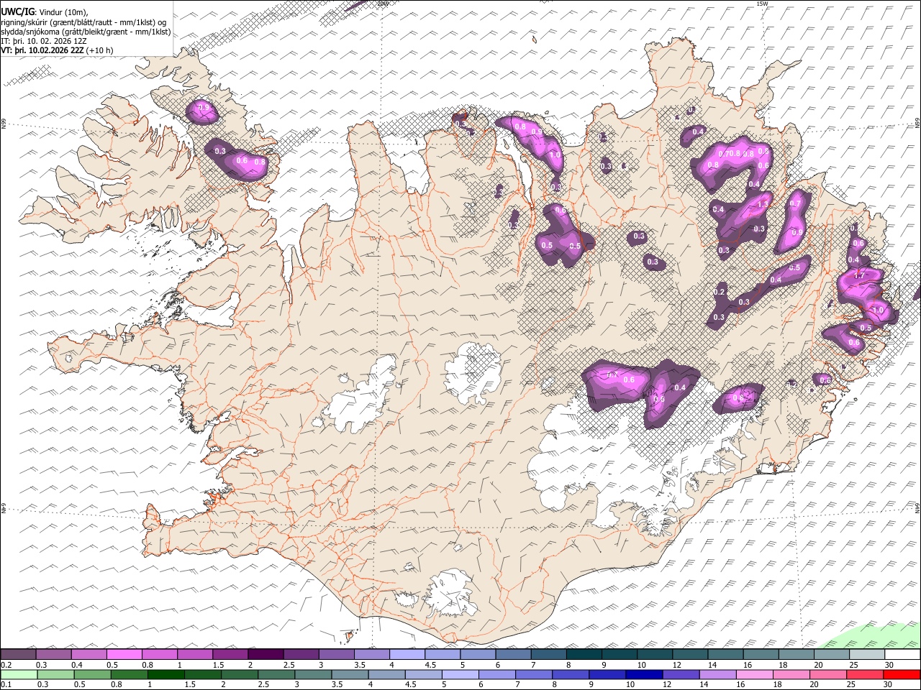Pick the deep navy blue 10 swatch in rain legend
Screen dimensions: 921x690
[643, 674]
